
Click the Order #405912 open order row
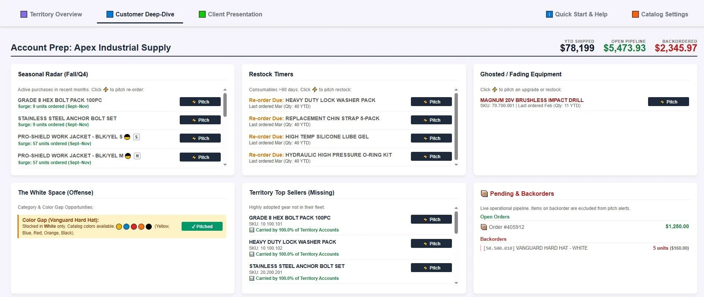[585, 227]
